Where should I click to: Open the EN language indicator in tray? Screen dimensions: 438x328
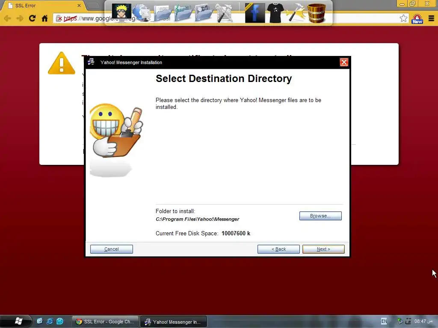(x=384, y=321)
